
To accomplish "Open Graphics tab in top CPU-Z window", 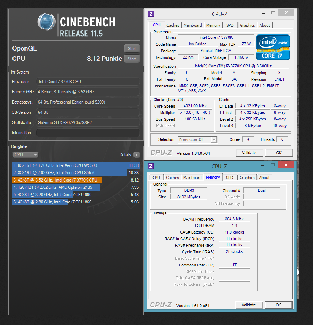I will point(247,25).
